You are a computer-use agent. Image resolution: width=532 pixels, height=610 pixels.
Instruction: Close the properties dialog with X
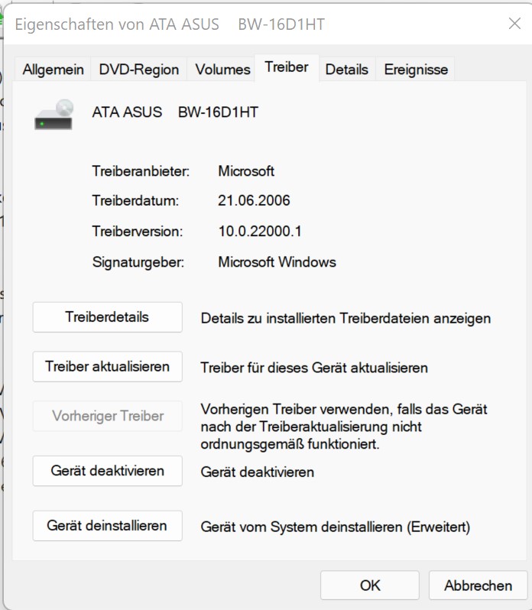click(x=514, y=24)
